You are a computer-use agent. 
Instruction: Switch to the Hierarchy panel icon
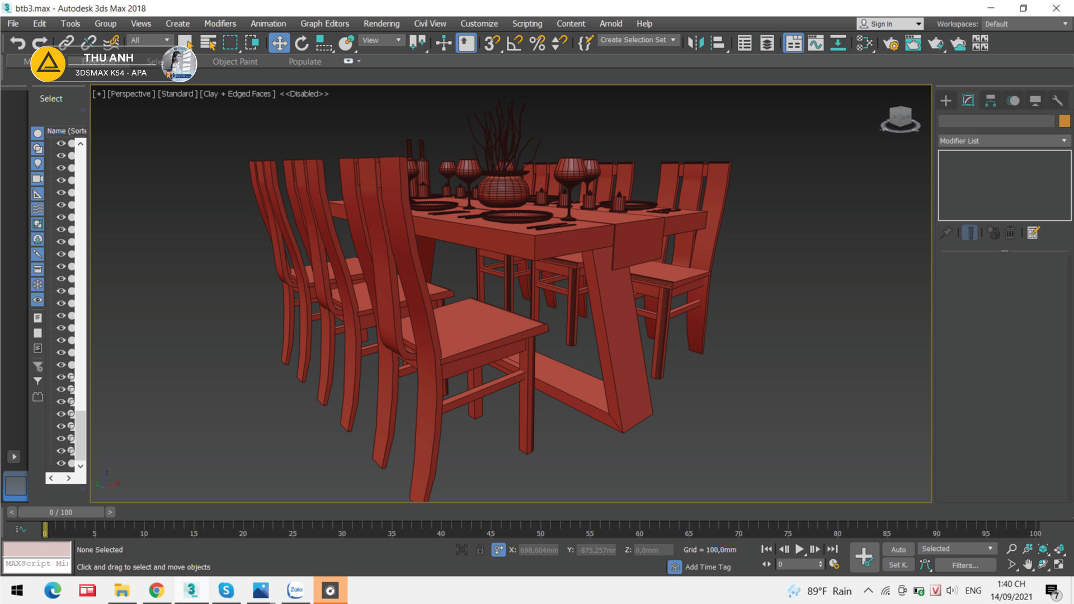(990, 101)
